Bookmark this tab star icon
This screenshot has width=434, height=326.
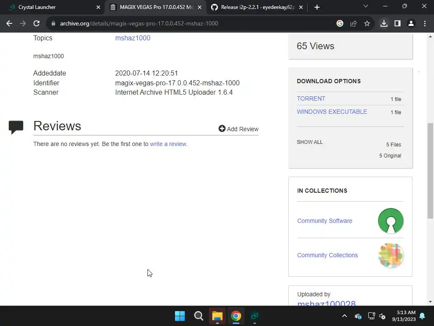tap(367, 24)
